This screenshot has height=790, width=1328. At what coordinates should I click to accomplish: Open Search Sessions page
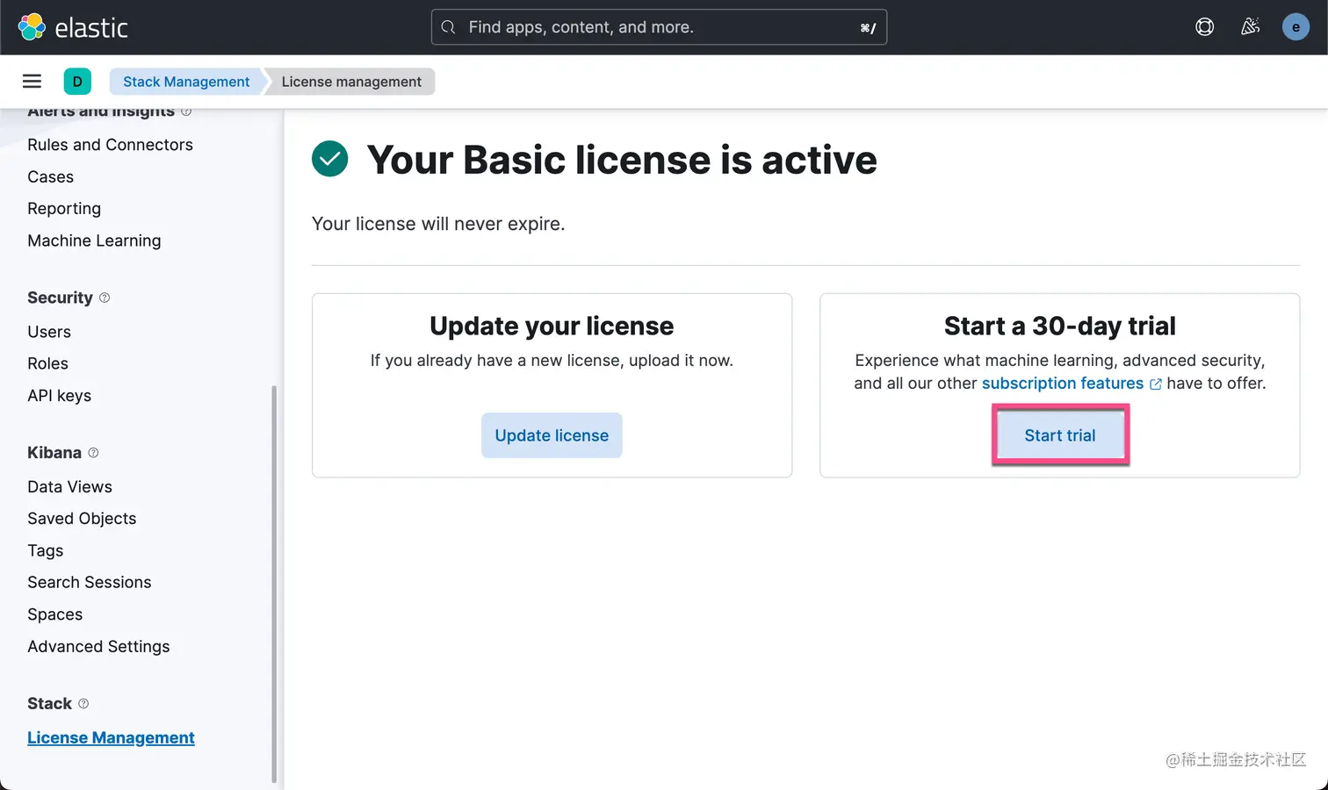tap(89, 583)
